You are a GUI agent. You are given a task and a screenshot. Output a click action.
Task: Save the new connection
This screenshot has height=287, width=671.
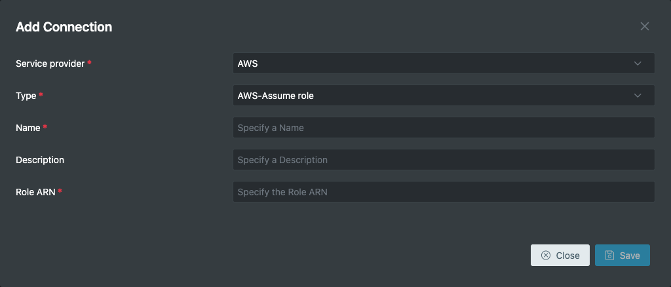point(623,256)
